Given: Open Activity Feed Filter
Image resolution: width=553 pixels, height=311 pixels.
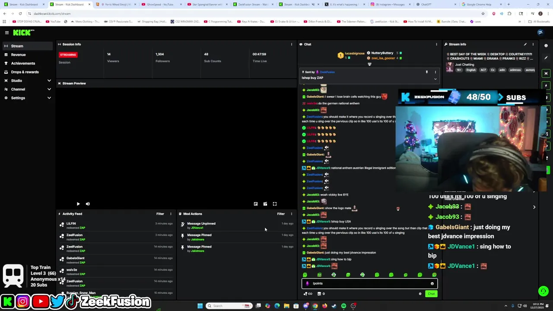Looking at the screenshot, I should [160, 214].
